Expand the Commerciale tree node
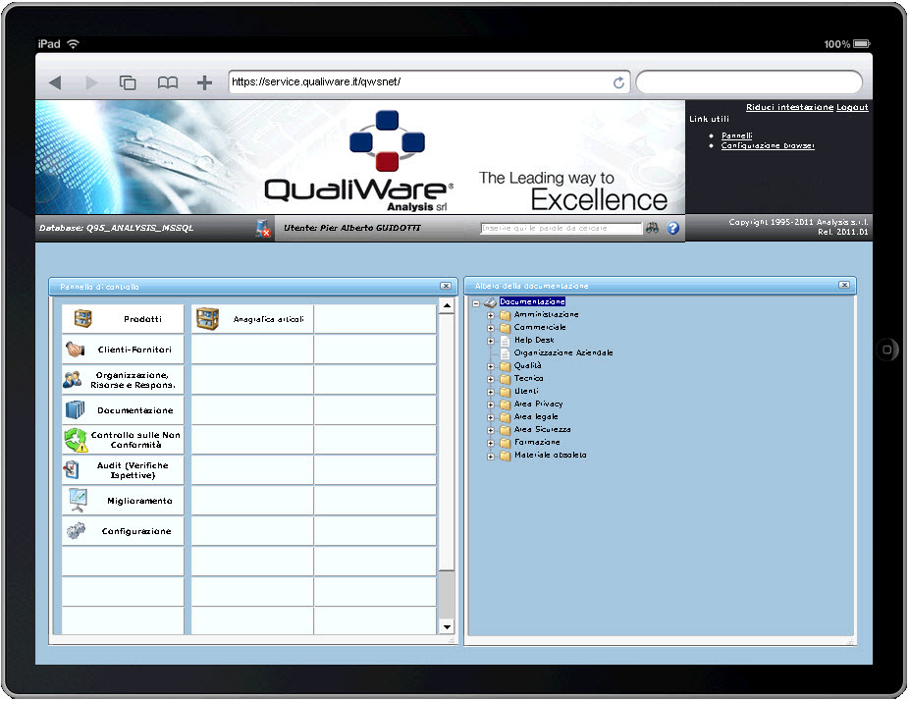Screen dimensions: 909x701 point(491,328)
